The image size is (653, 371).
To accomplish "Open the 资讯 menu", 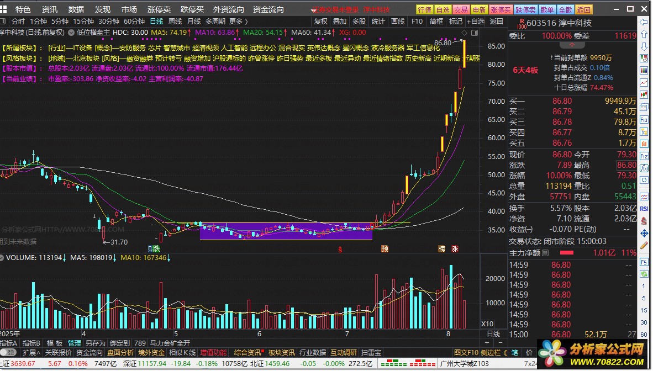I will click(50, 9).
